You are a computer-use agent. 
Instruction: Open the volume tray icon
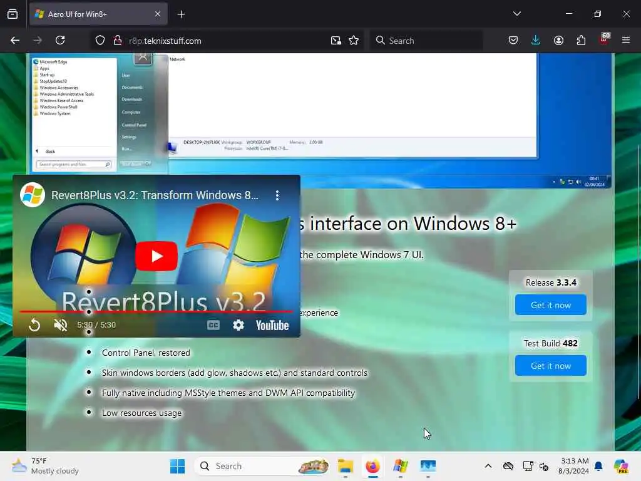[x=544, y=466]
